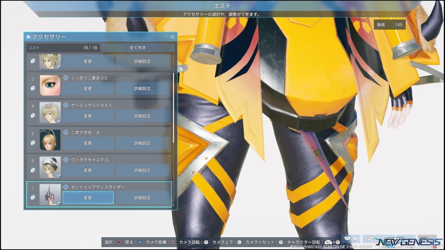Click the L1 button hint icon

347,238
